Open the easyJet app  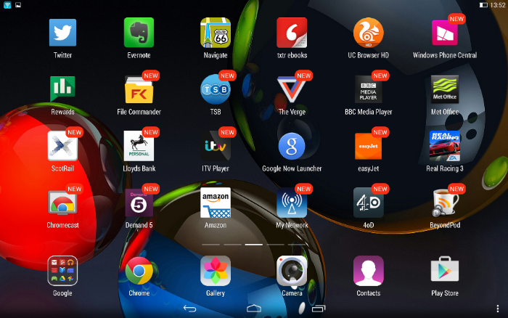[x=369, y=146]
